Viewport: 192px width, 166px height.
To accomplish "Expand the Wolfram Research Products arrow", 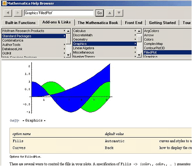I will [64, 31].
